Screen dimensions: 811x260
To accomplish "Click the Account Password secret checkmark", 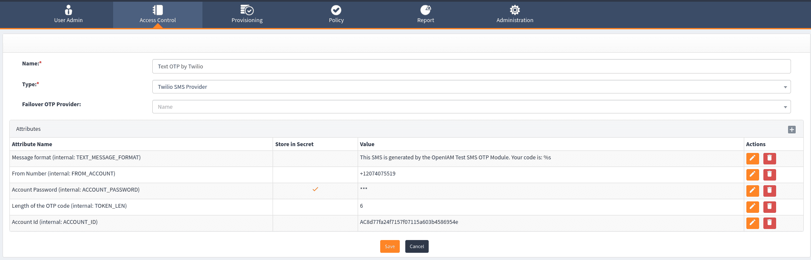I will (x=315, y=189).
